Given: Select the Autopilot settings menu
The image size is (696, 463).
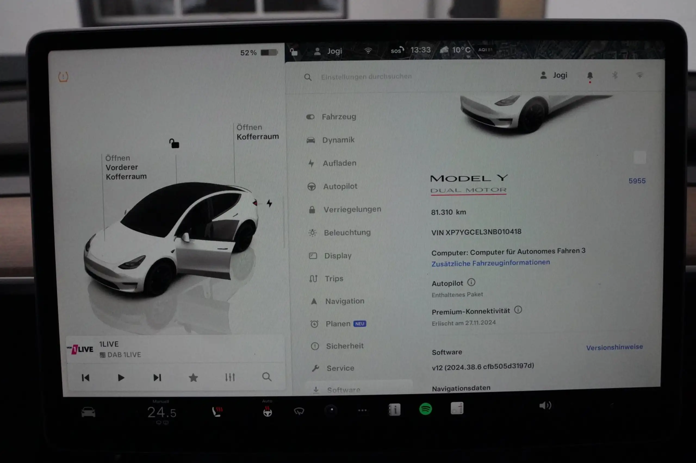Looking at the screenshot, I should coord(332,186).
